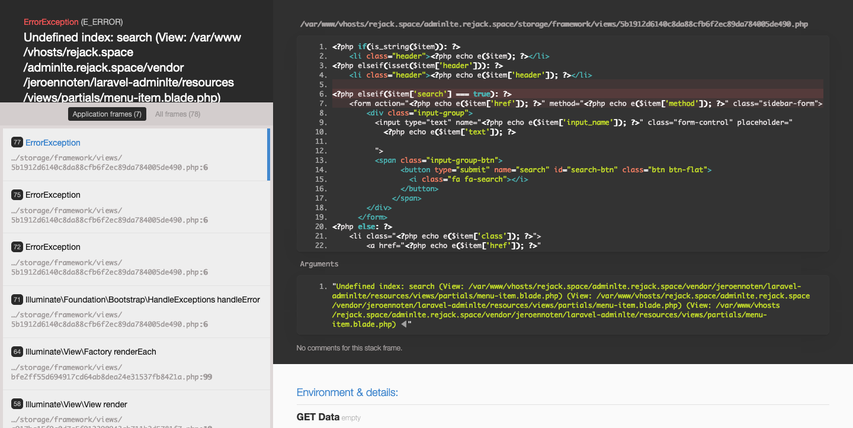Click code line 1 'if(is_string($item))'
This screenshot has width=853, height=428.
[396, 46]
